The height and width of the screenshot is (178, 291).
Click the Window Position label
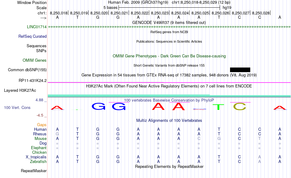click(32, 2)
